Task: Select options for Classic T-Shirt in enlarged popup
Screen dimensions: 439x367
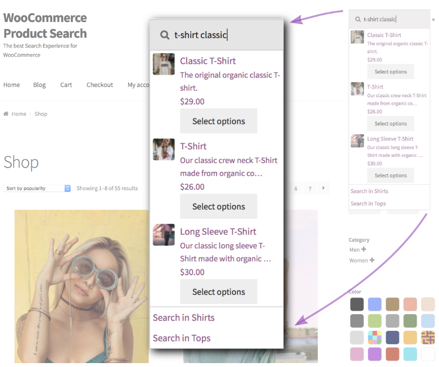Action: [219, 121]
